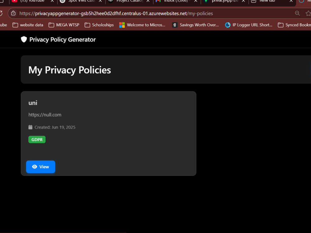Select the https://null.com URL text
311x233 pixels.
(45, 115)
